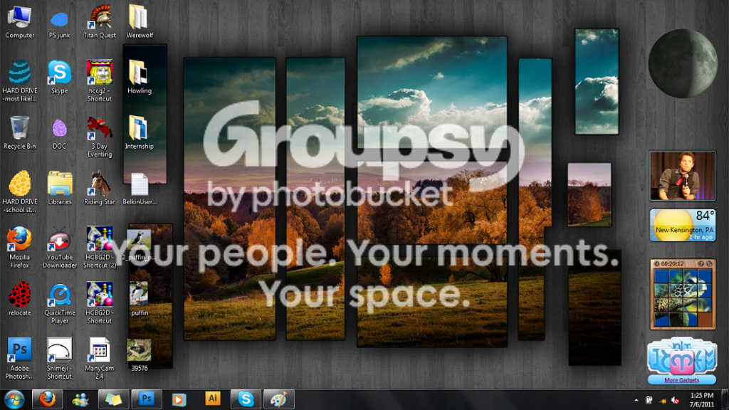Open Firefox from the taskbar
Image resolution: width=729 pixels, height=410 pixels.
click(47, 399)
